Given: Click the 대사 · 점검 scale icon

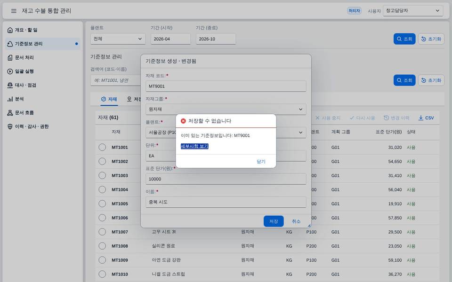Looking at the screenshot, I should point(10,85).
